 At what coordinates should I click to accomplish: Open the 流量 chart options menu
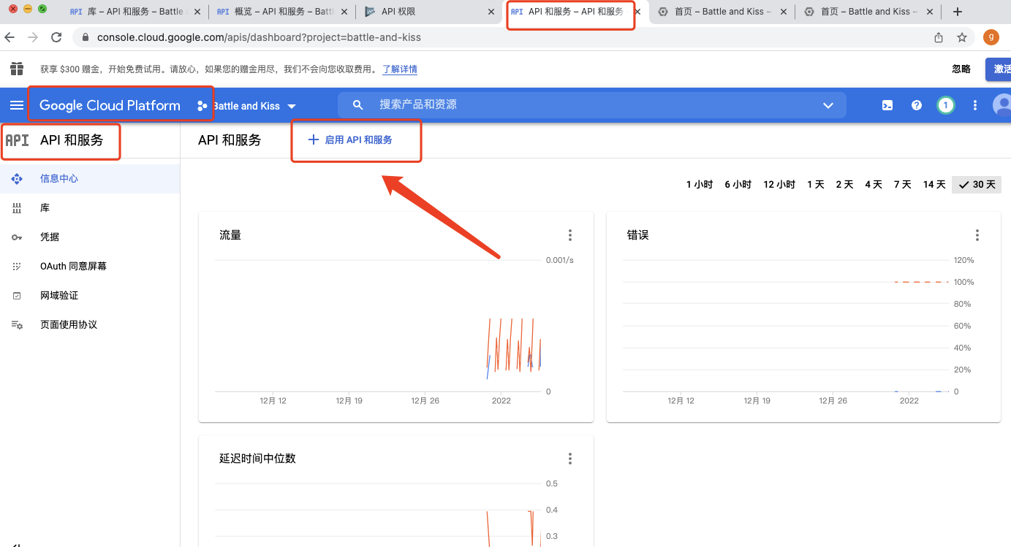pos(570,235)
